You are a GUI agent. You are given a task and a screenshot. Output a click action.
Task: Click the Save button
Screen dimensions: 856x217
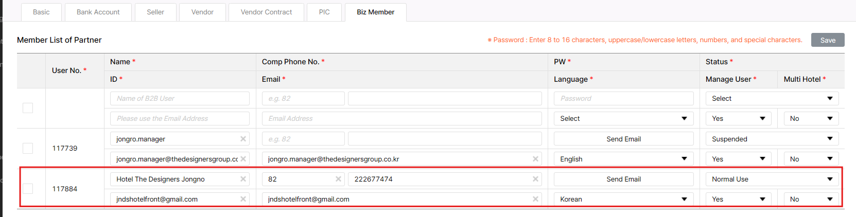click(x=827, y=40)
